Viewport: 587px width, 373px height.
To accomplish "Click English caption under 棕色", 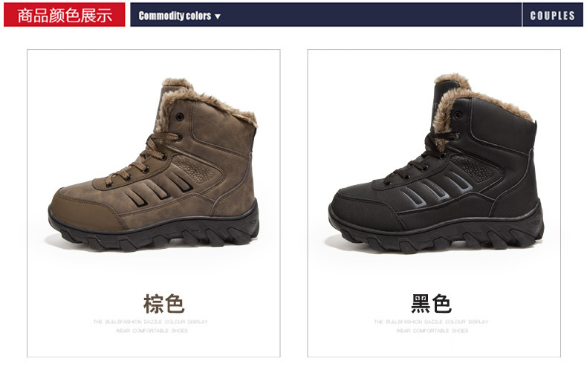I will (x=151, y=326).
